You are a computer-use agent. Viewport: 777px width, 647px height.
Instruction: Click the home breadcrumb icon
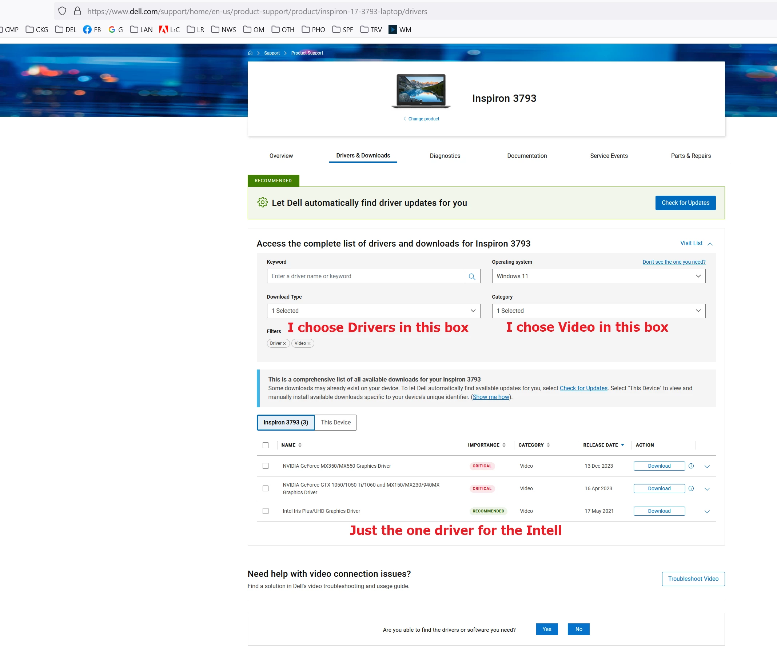point(250,53)
